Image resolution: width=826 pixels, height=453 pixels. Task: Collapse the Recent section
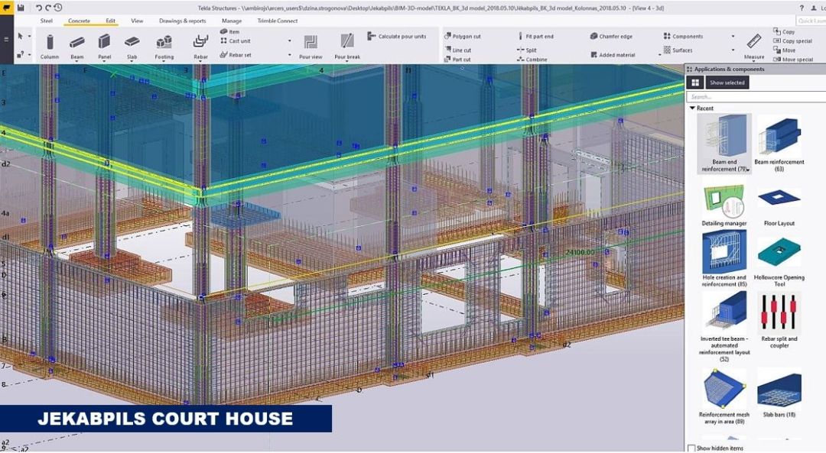click(693, 108)
